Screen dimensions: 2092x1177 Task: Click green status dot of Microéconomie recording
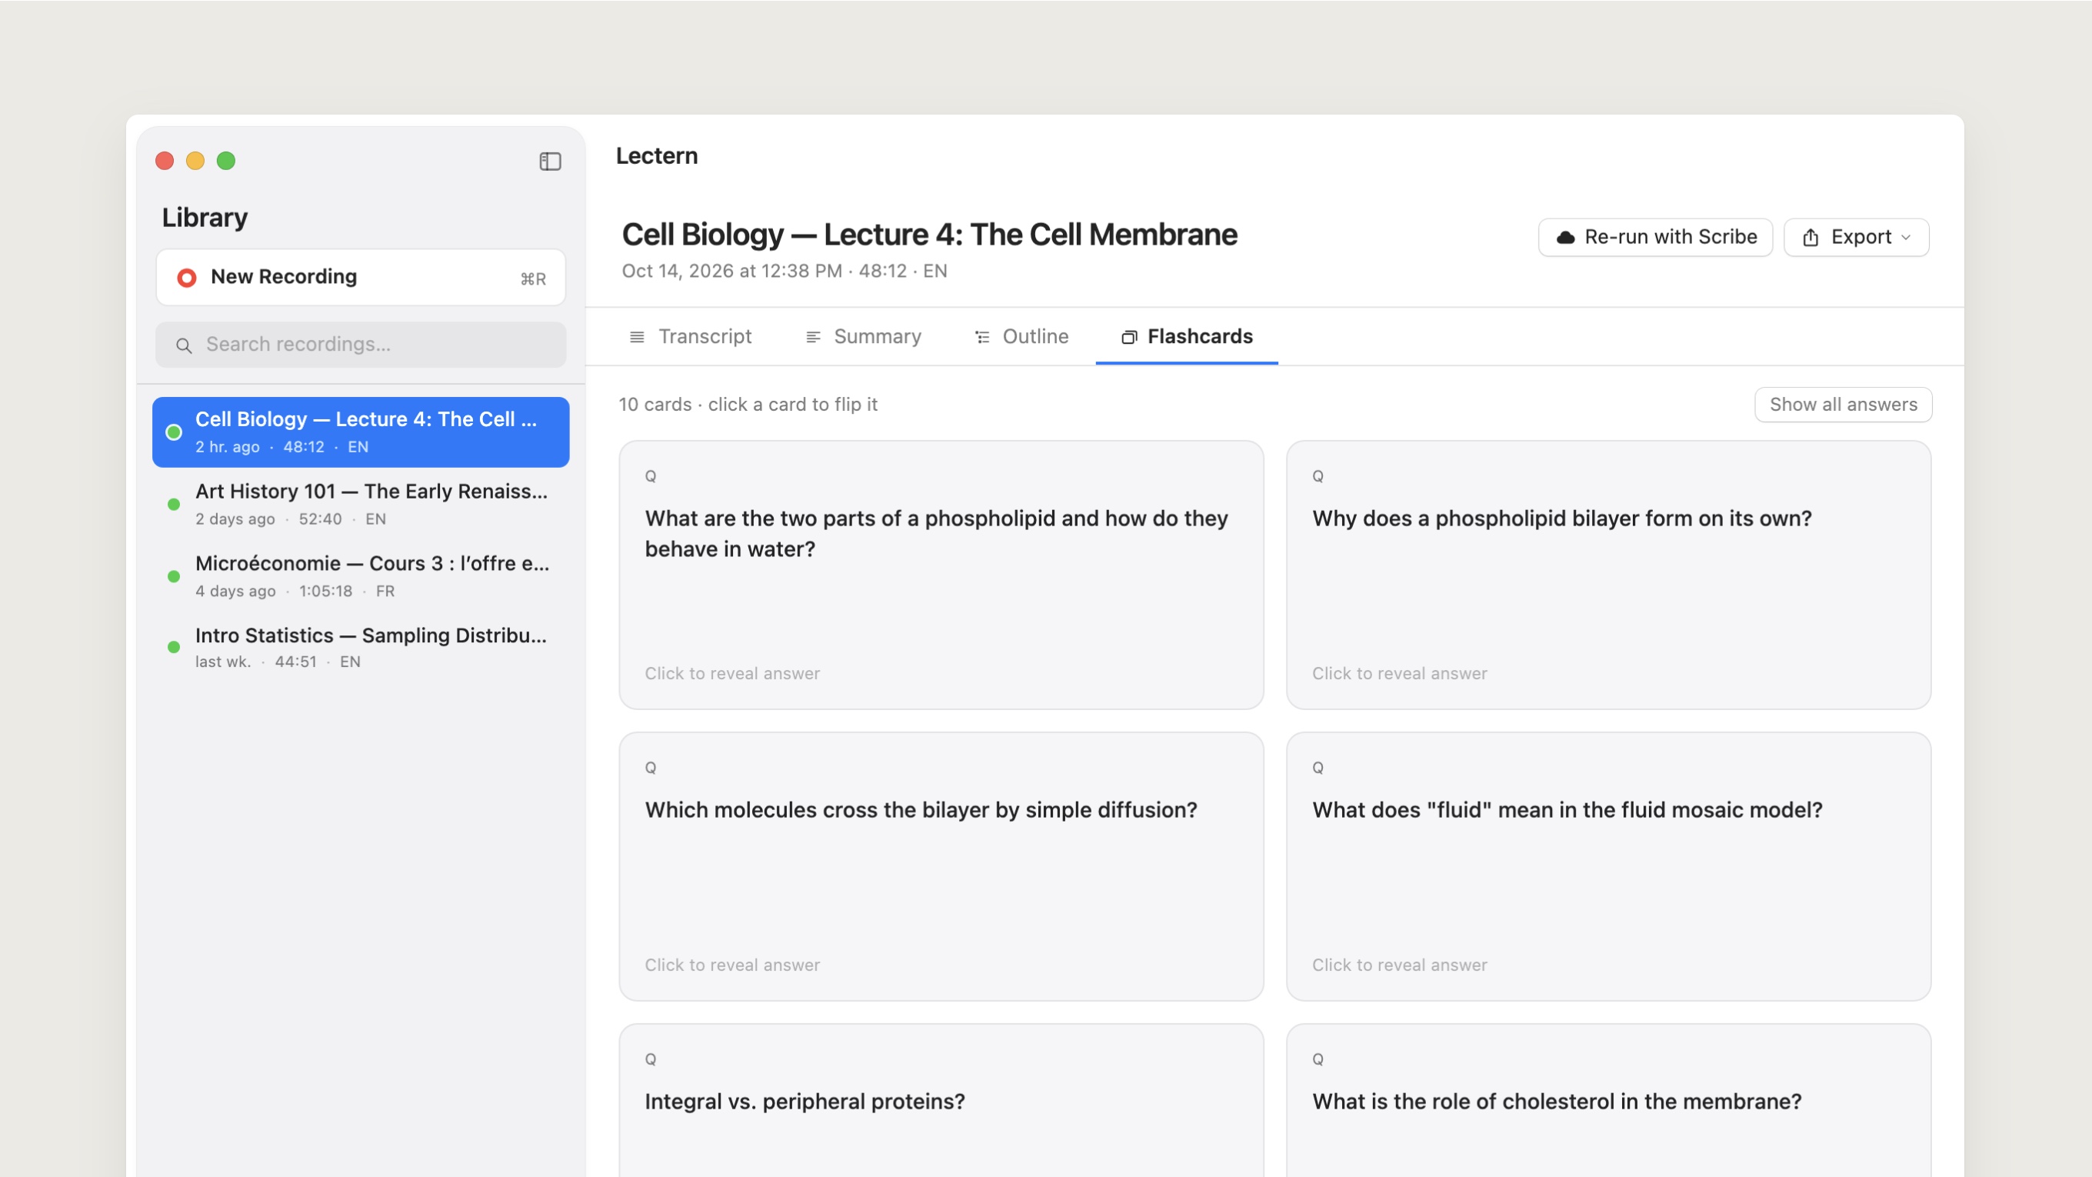[174, 577]
